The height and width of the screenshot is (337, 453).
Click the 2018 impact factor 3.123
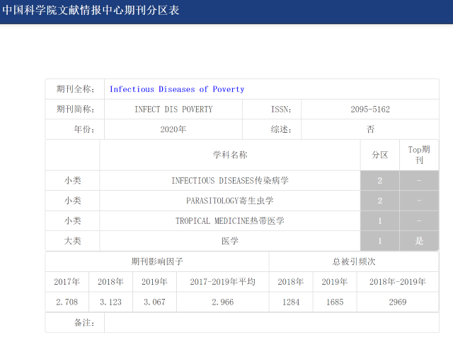(x=110, y=302)
